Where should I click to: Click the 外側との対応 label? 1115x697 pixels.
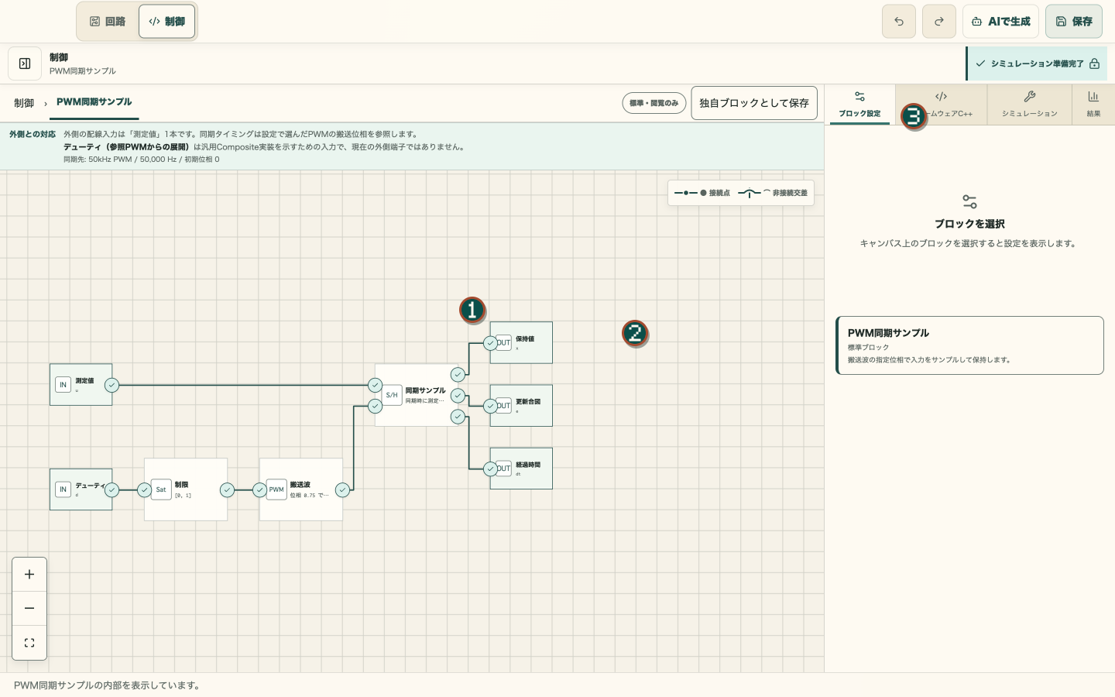tap(33, 134)
